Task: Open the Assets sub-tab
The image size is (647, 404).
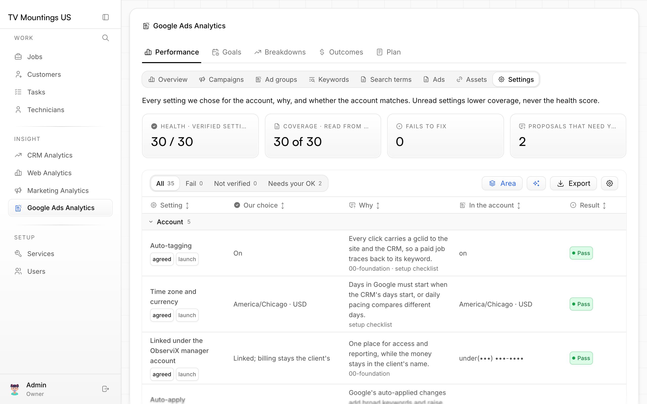Action: 472,79
